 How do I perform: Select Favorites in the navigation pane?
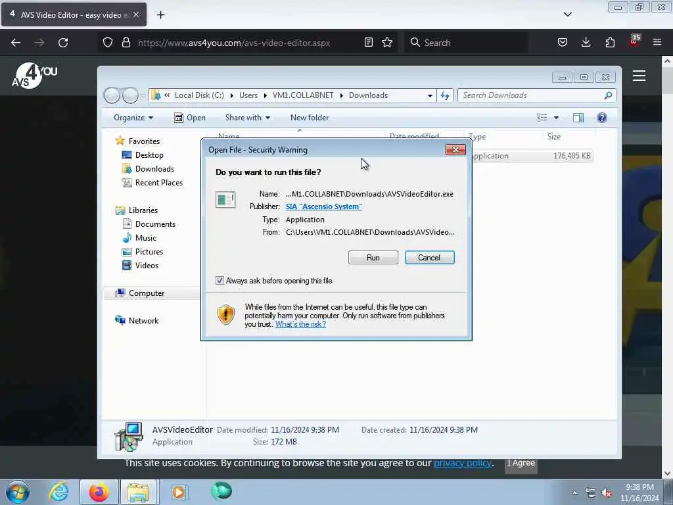click(x=144, y=141)
